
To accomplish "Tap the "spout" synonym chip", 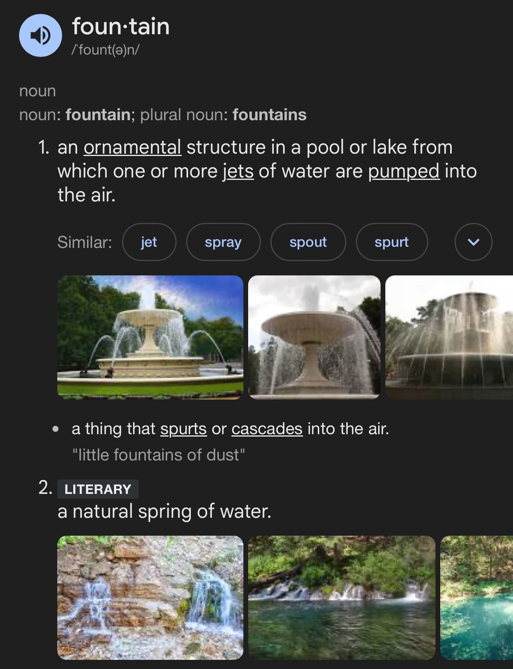I will coord(308,242).
